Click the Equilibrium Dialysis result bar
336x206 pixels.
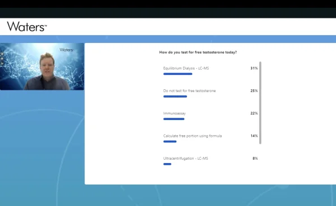(178, 74)
